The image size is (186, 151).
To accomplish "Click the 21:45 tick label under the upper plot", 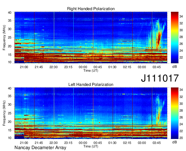I will click(x=39, y=67).
